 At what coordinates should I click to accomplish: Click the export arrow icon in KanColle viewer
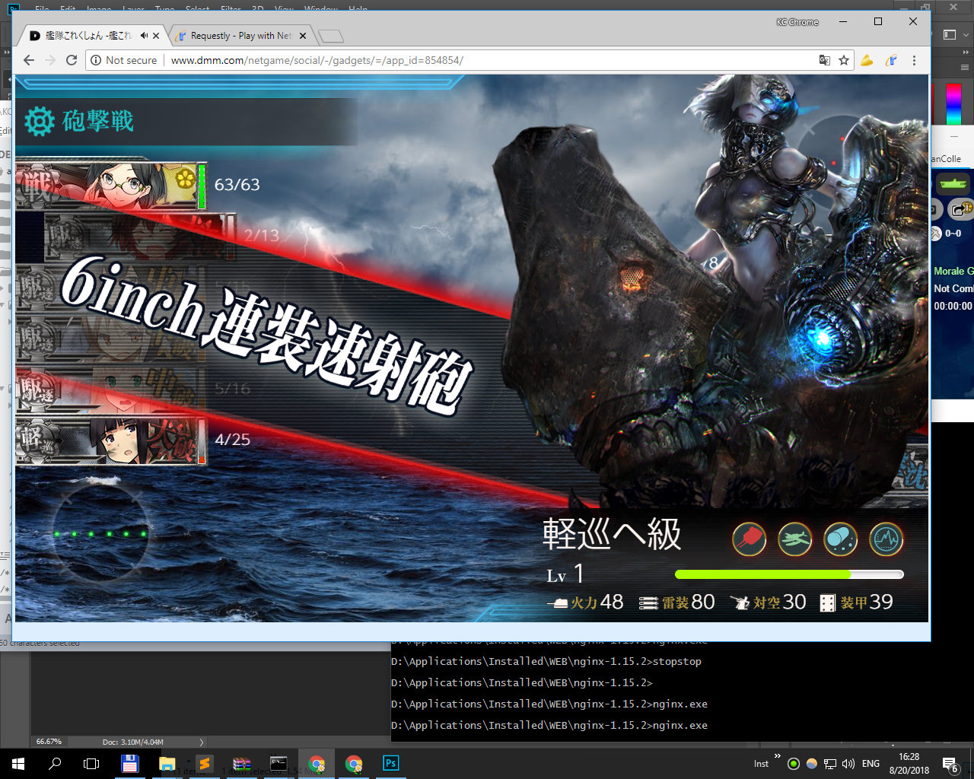[x=961, y=208]
